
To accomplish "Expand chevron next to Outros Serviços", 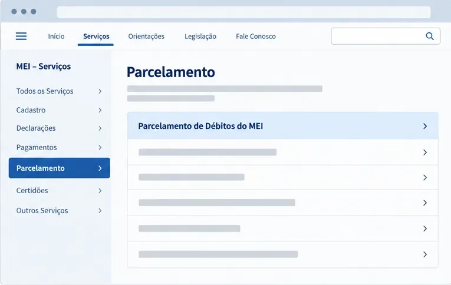I will point(100,211).
